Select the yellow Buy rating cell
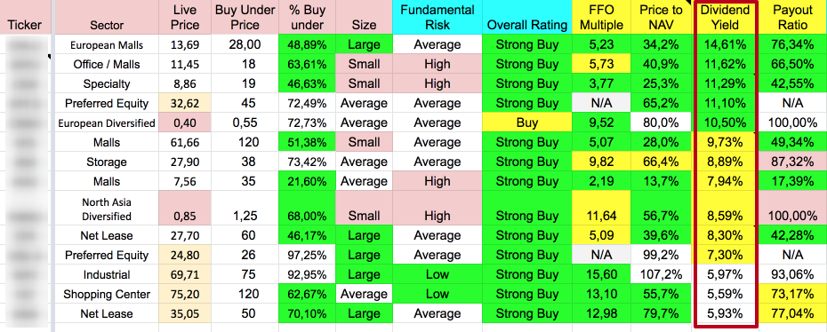The height and width of the screenshot is (332, 827). (527, 123)
